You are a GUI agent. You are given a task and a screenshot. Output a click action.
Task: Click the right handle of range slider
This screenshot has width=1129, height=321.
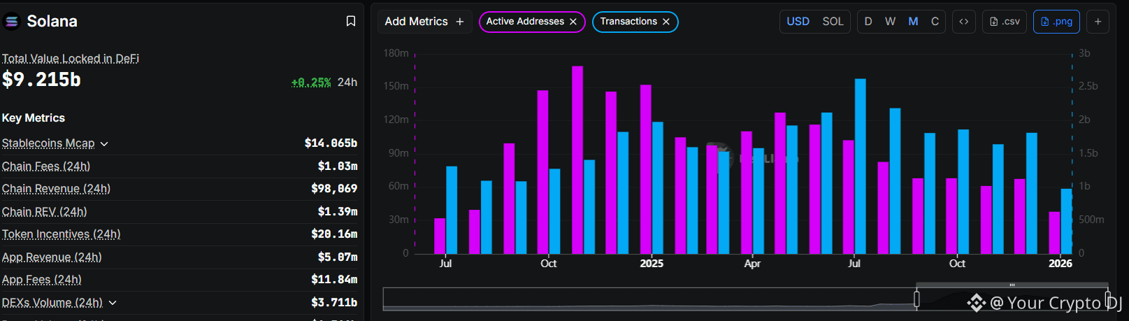click(x=1107, y=299)
